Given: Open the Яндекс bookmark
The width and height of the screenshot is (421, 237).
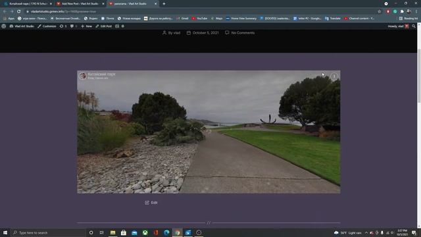Looking at the screenshot, I should pos(91,18).
